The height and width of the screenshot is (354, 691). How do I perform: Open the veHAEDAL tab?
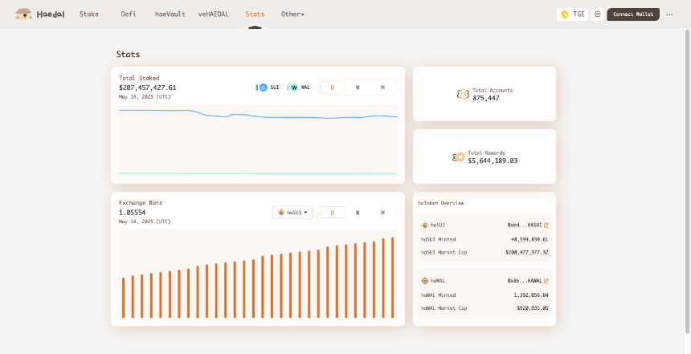(213, 14)
